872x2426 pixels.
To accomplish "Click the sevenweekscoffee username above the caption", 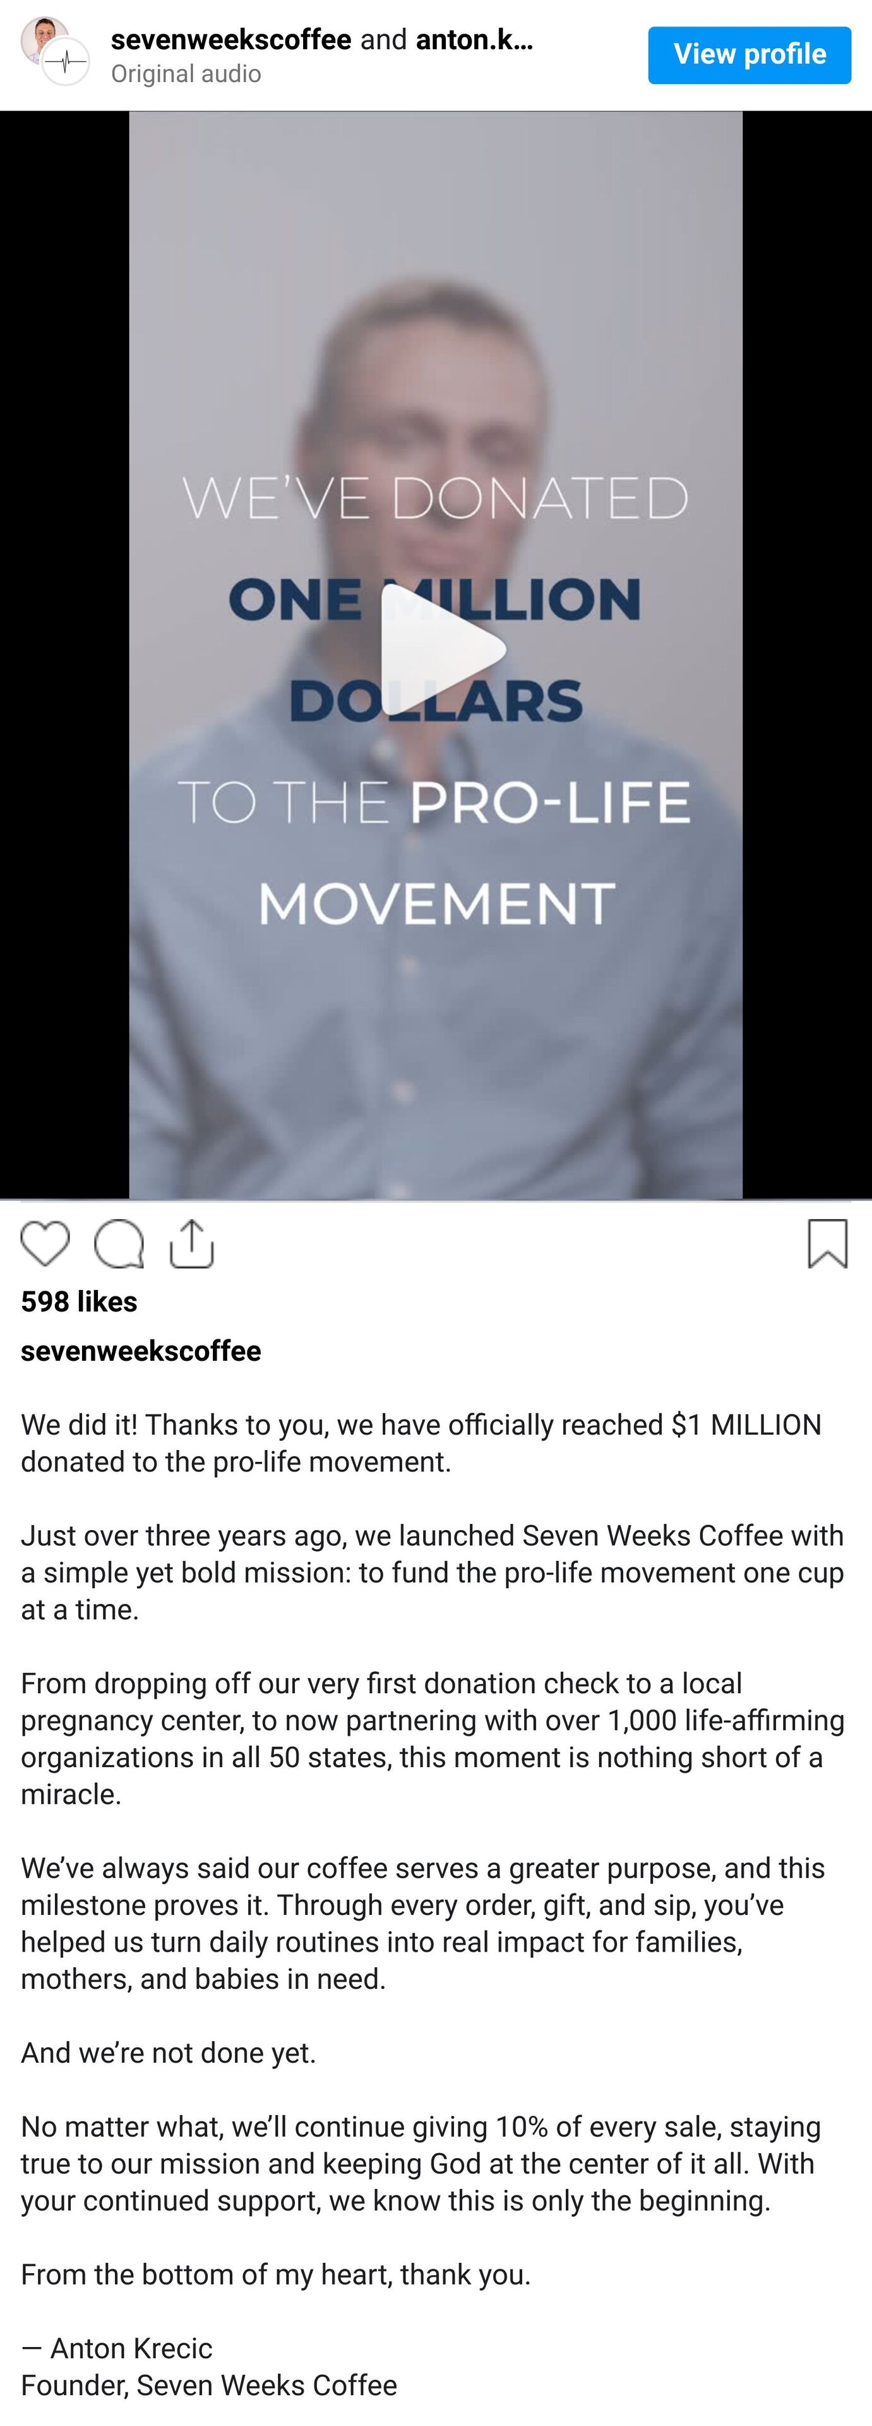I will pyautogui.click(x=141, y=1351).
